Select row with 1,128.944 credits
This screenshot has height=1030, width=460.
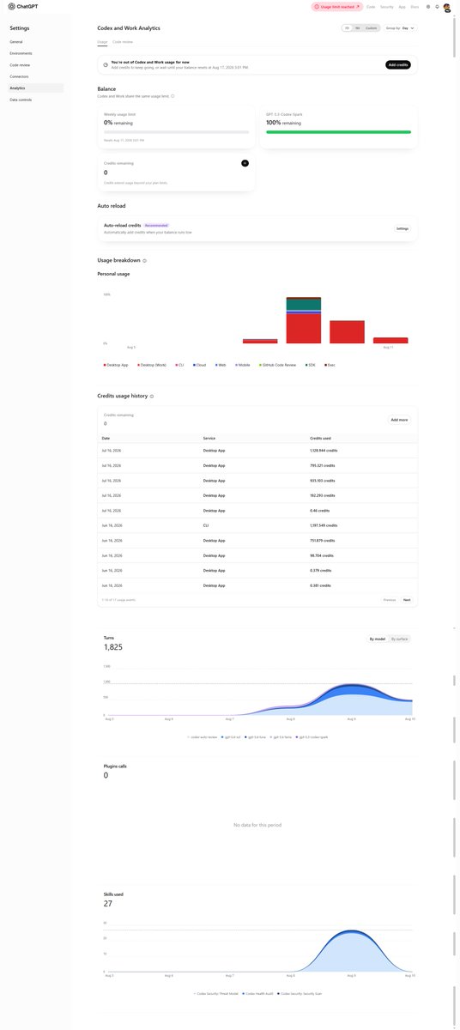(x=257, y=450)
